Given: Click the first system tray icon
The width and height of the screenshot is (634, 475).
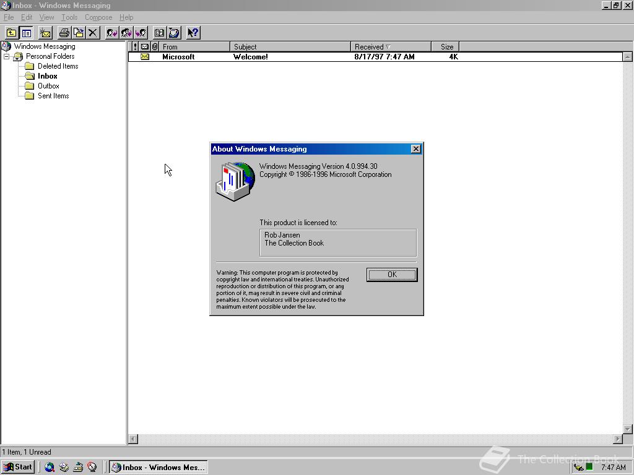Looking at the screenshot, I should [579, 468].
